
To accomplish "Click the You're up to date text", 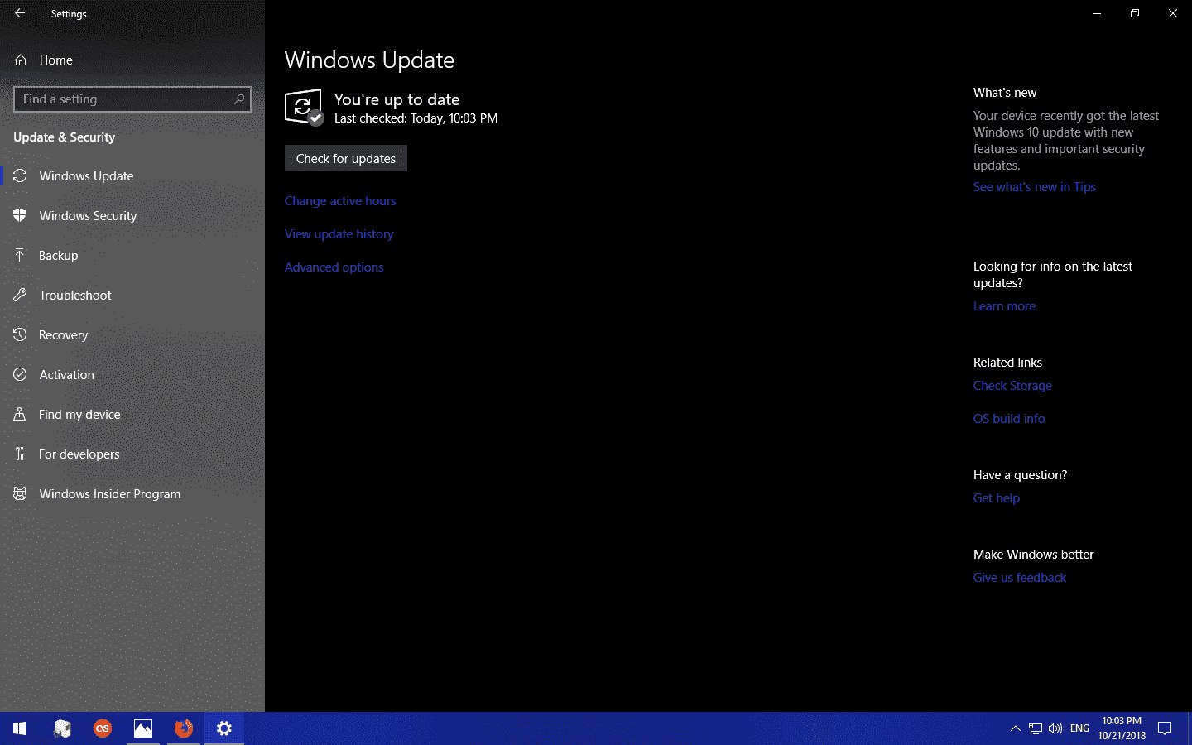I will [x=397, y=99].
